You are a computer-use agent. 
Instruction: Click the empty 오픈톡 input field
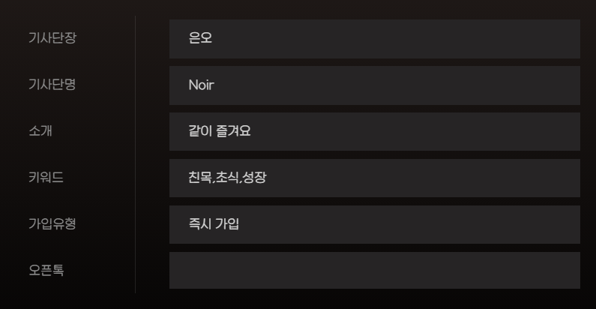point(374,270)
